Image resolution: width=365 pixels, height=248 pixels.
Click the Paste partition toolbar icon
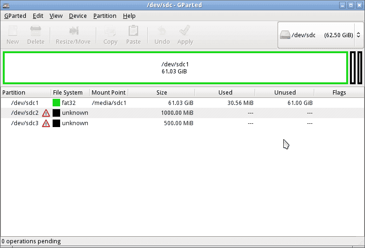point(133,31)
